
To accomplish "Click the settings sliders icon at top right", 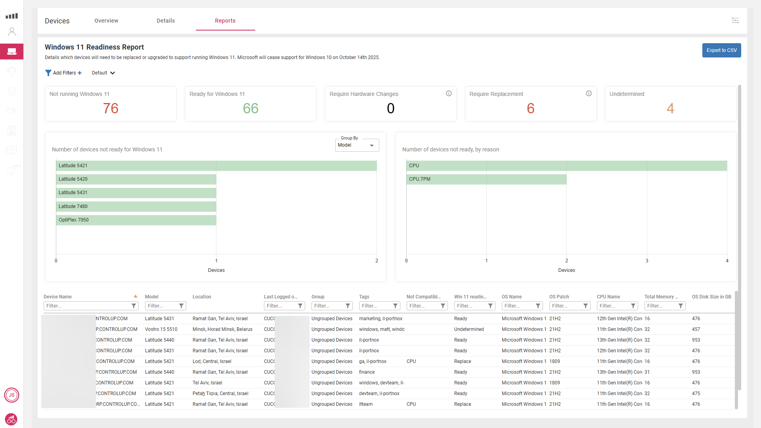I will 735,20.
